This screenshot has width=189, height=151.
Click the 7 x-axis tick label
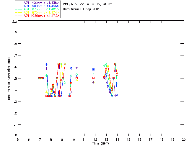pos(40,139)
